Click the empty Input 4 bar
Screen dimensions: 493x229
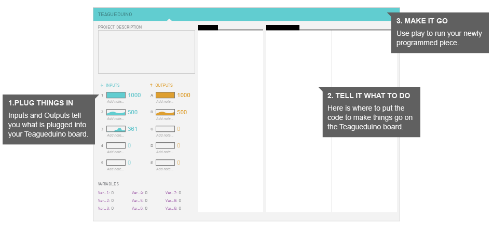[116, 145]
